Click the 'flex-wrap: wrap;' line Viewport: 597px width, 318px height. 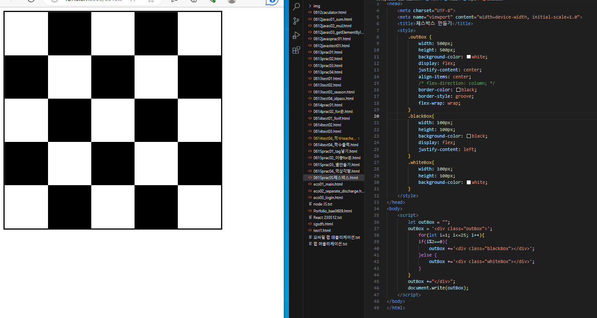coord(440,103)
